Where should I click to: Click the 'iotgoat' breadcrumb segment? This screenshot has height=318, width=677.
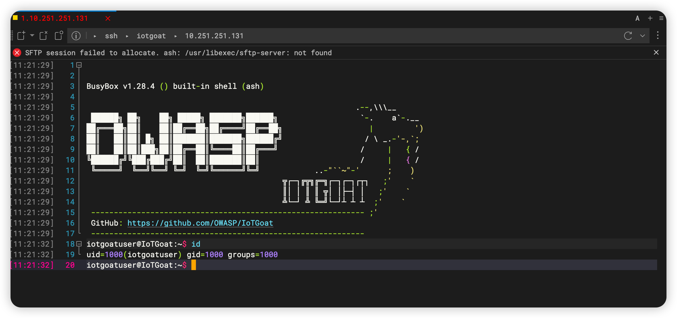[151, 36]
